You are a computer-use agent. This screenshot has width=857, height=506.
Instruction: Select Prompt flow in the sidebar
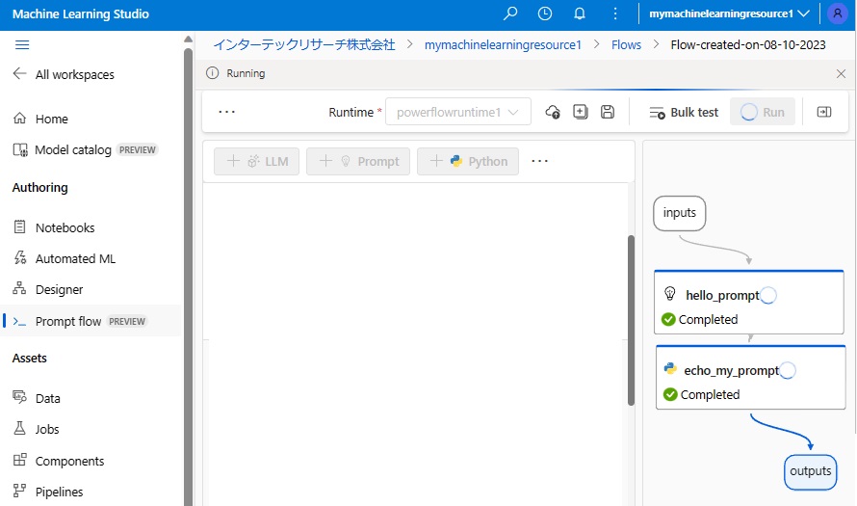(91, 321)
